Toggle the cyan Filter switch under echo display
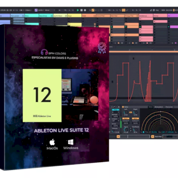The height and width of the screenshot is (178, 178). point(143,132)
